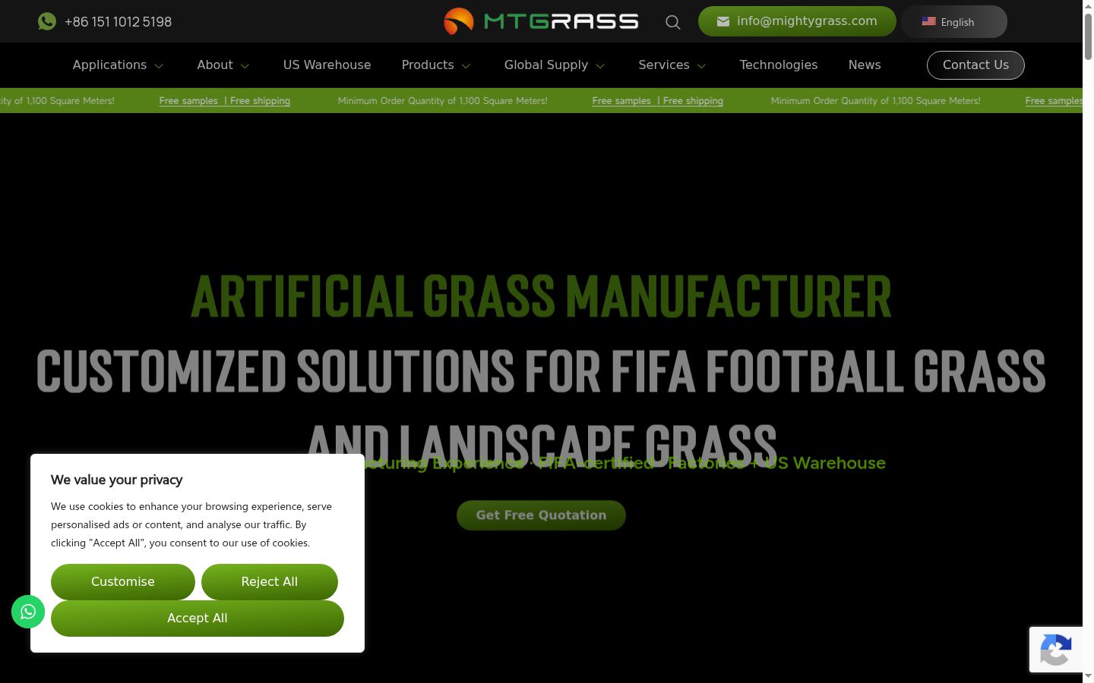Open the News menu item
The width and height of the screenshot is (1094, 683).
[865, 65]
